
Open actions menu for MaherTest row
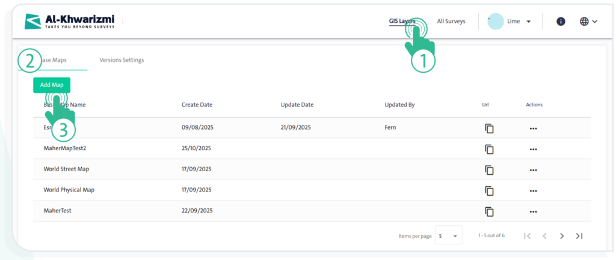click(x=533, y=211)
